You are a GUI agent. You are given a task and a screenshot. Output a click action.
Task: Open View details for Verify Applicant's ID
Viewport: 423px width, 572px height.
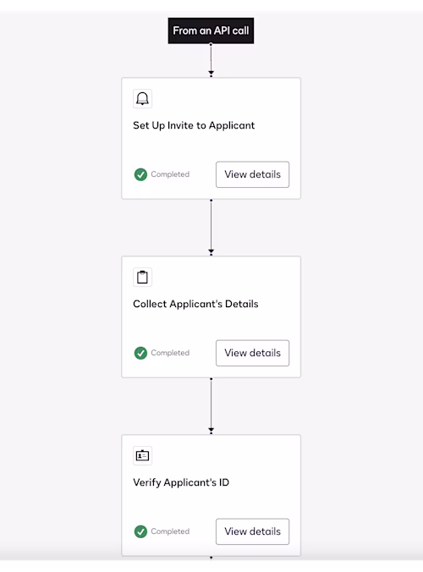252,531
